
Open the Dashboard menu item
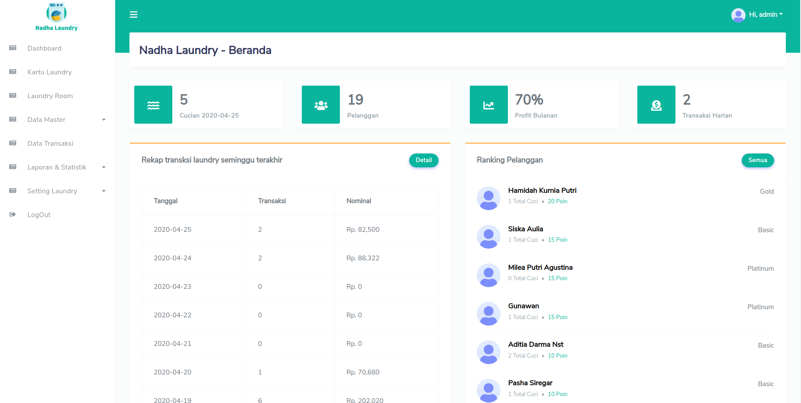pos(44,48)
